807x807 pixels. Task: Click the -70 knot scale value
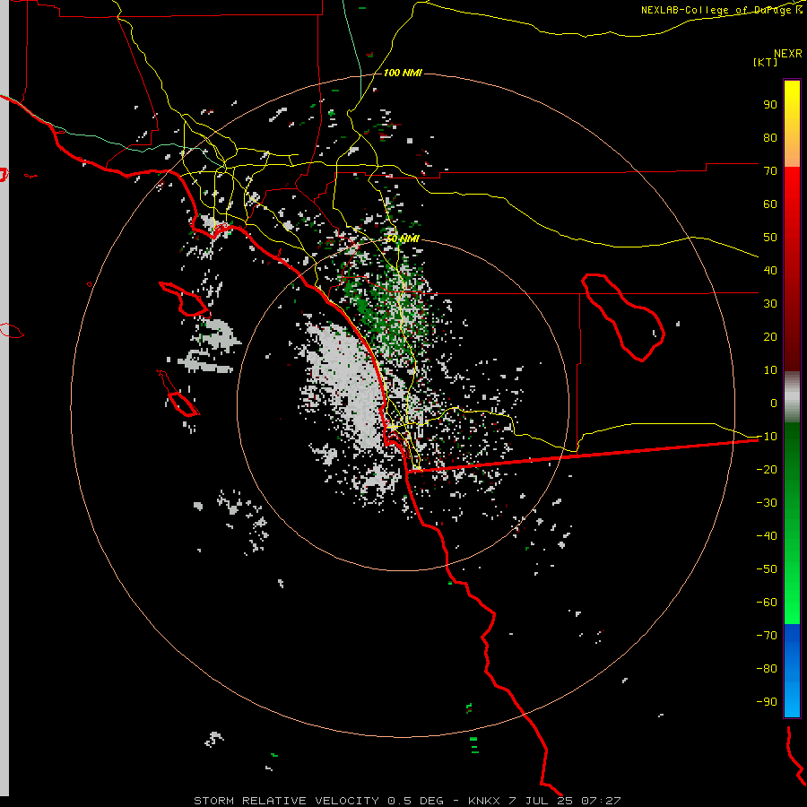click(x=767, y=636)
